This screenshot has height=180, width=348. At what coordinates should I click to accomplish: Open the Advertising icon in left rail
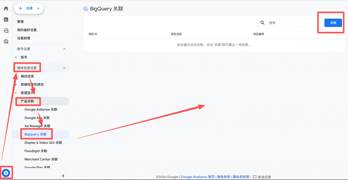point(6,42)
